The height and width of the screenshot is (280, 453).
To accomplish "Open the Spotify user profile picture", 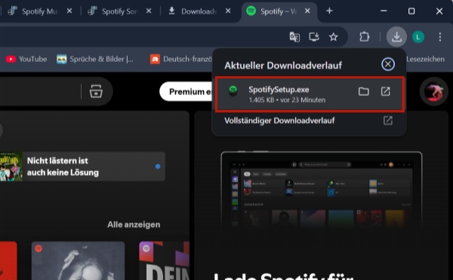I will click(434, 91).
